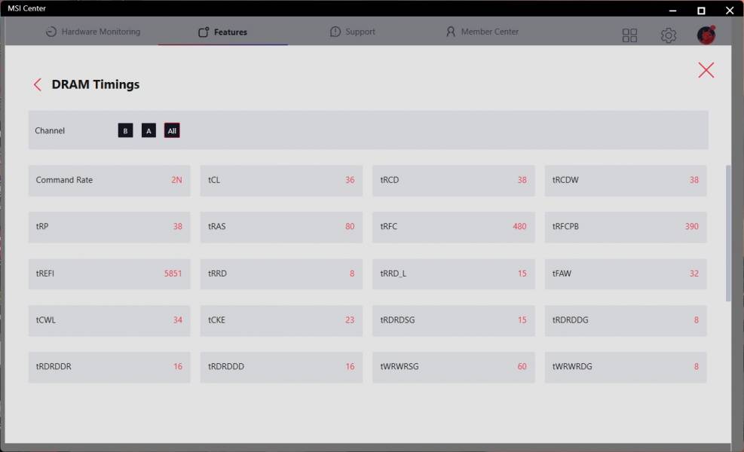Click the vertical scrollbar on the timings list
This screenshot has height=452, width=744.
point(728,233)
